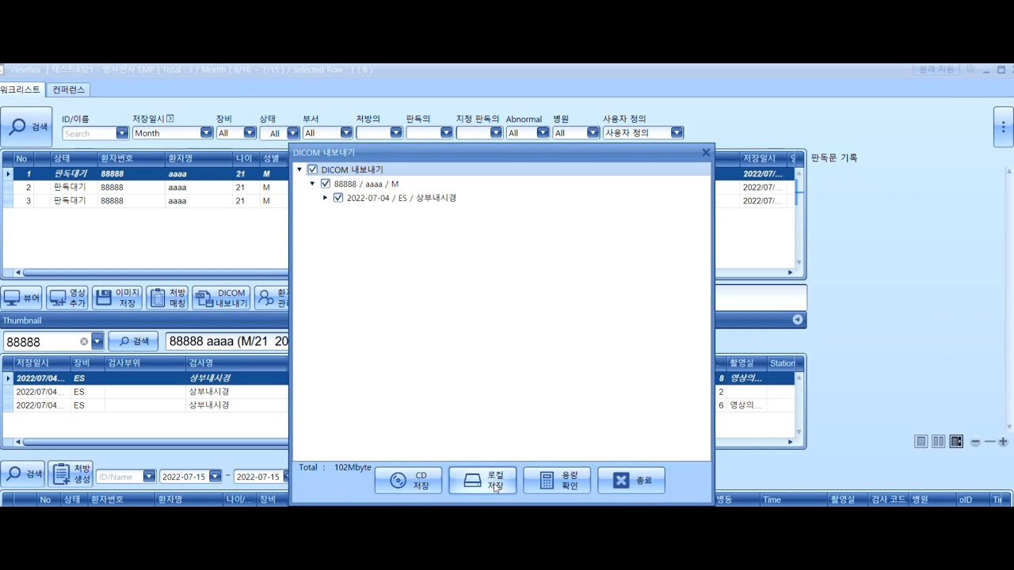Open the 뷰어 viewer toolbar button
Screen dimensions: 1014x570
(21, 298)
